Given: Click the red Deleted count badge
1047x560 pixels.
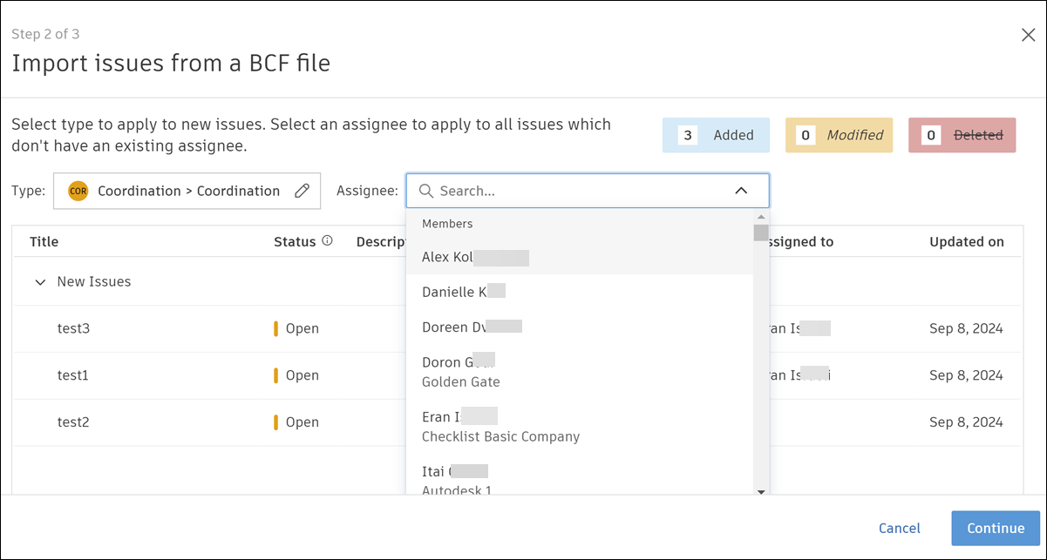Looking at the screenshot, I should 962,135.
